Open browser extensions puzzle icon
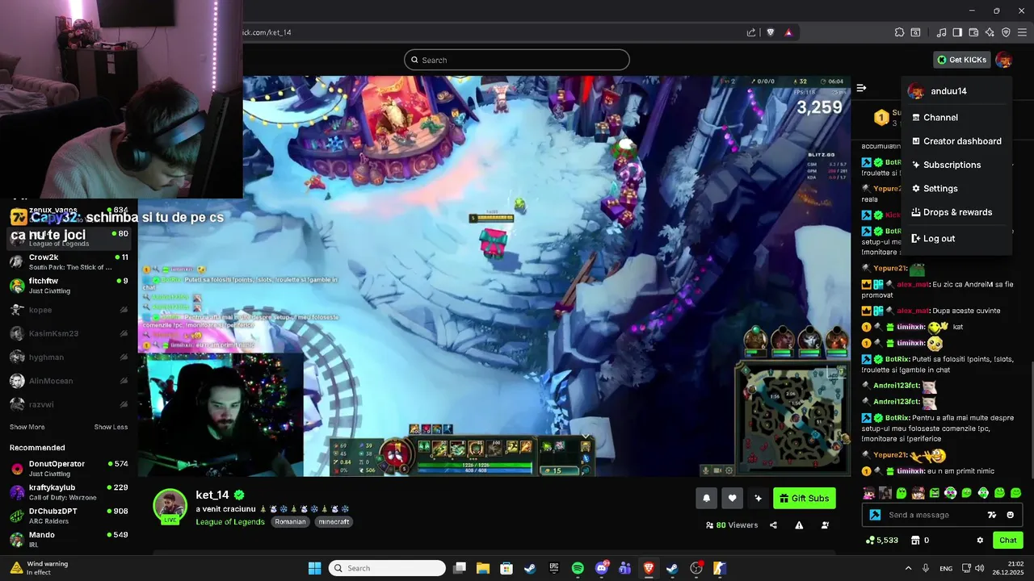Image resolution: width=1034 pixels, height=581 pixels. coord(899,32)
